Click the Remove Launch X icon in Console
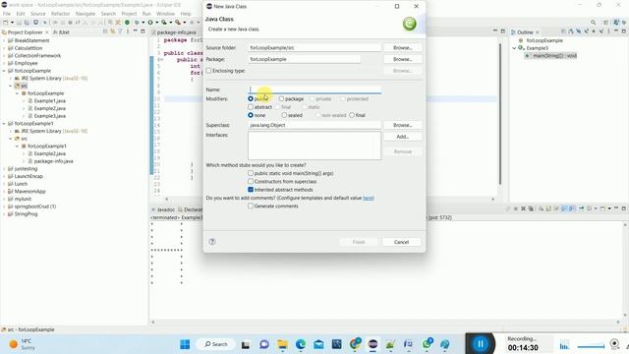629x354 pixels. click(523, 208)
